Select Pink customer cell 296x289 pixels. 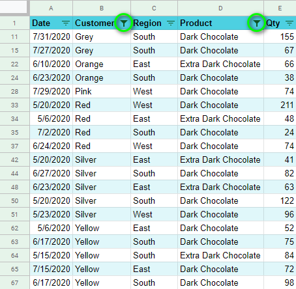click(102, 91)
